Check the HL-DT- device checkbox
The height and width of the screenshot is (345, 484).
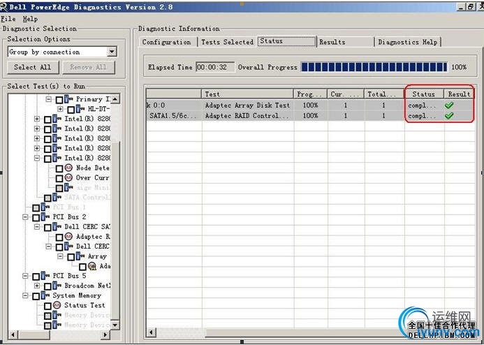coord(71,110)
